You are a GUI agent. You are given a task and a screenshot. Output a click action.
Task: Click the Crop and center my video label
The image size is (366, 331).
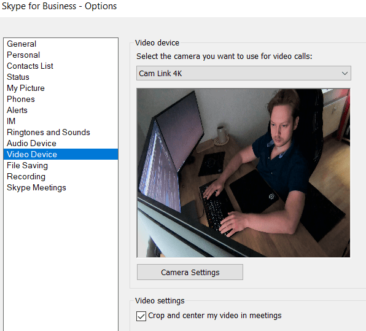215,316
